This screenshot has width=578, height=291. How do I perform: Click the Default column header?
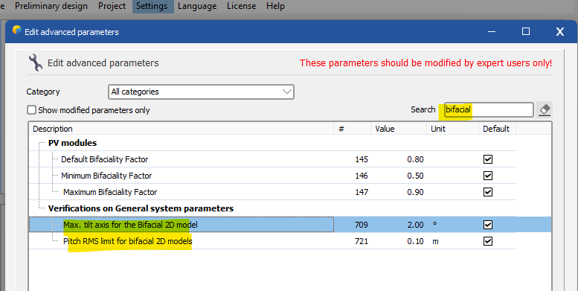tap(497, 129)
